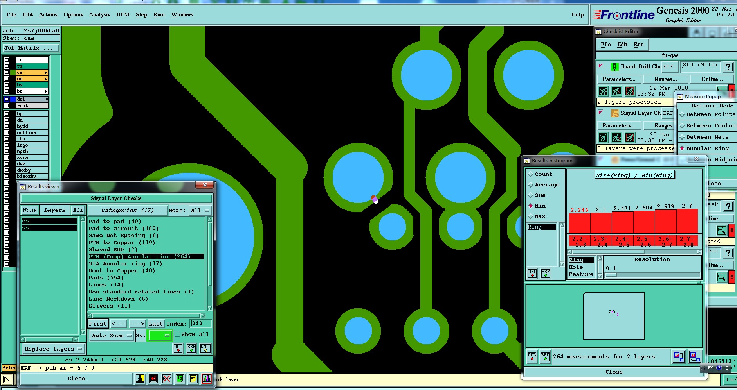Click the UNDO icon in Results viewer
Image resolution: width=737 pixels, height=390 pixels.
point(205,349)
